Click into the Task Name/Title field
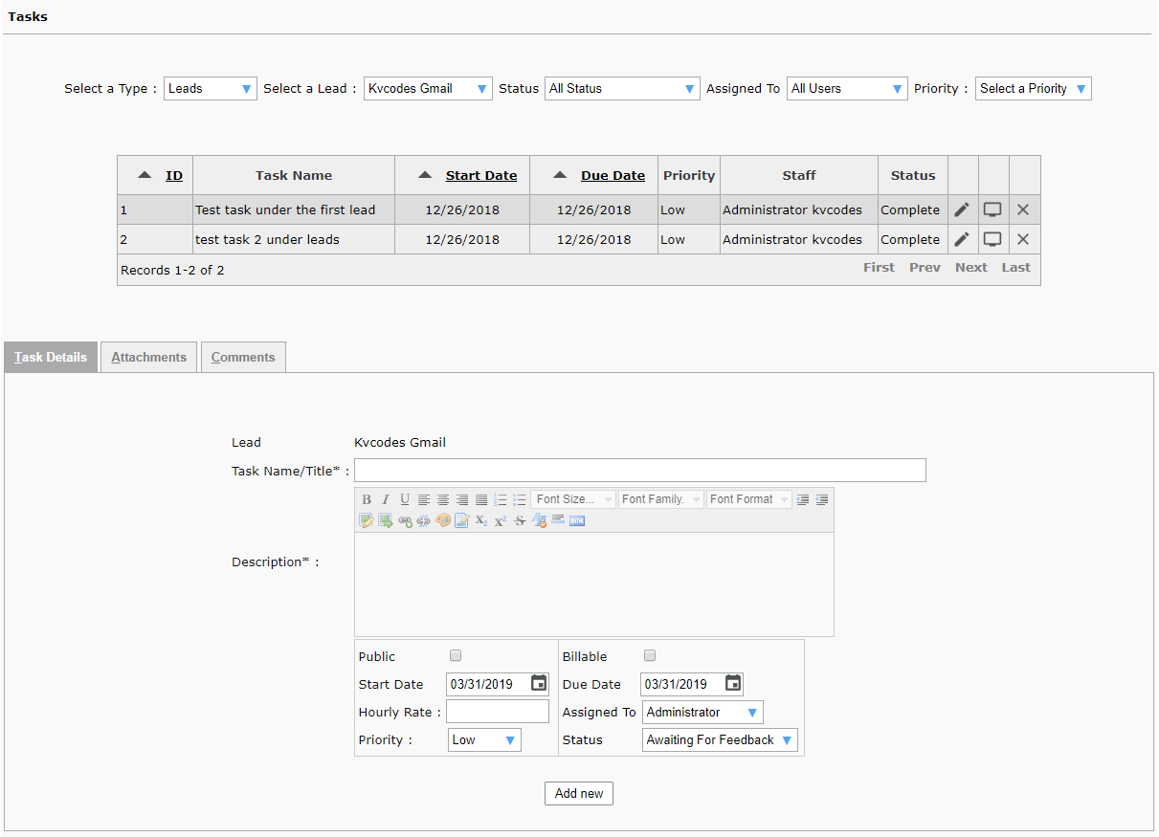Viewport: 1159px width, 837px height. coord(639,471)
